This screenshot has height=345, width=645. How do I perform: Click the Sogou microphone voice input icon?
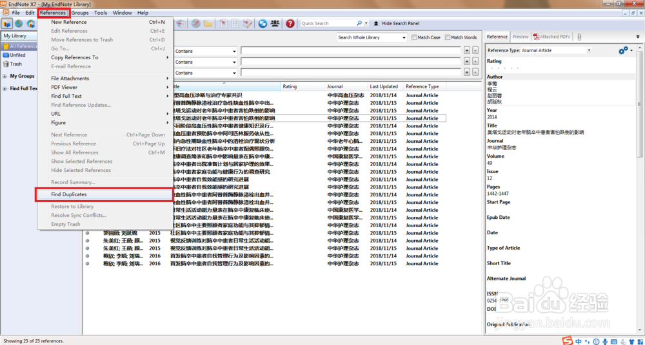(x=605, y=342)
